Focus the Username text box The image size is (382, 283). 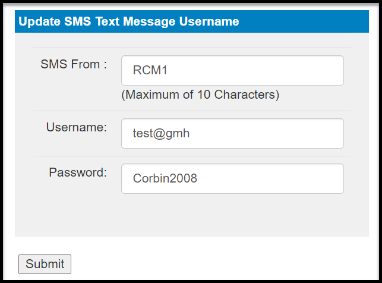click(232, 134)
